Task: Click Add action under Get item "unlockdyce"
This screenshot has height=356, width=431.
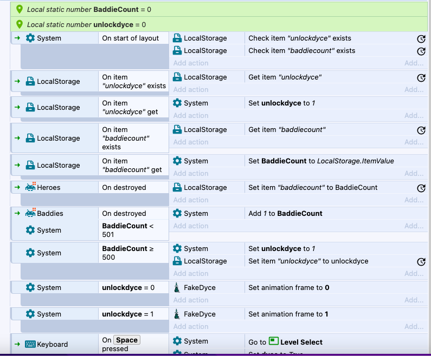Action: tap(191, 90)
